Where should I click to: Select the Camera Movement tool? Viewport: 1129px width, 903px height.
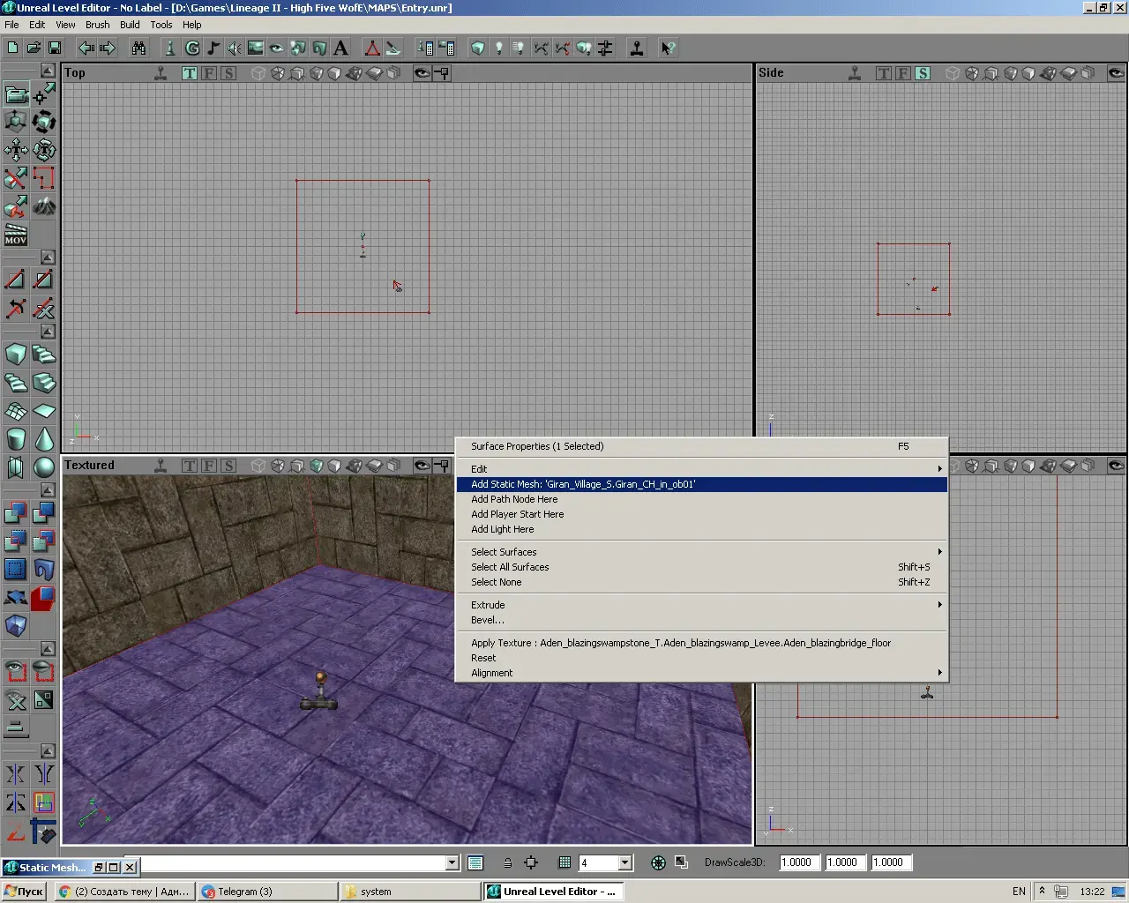pyautogui.click(x=16, y=93)
